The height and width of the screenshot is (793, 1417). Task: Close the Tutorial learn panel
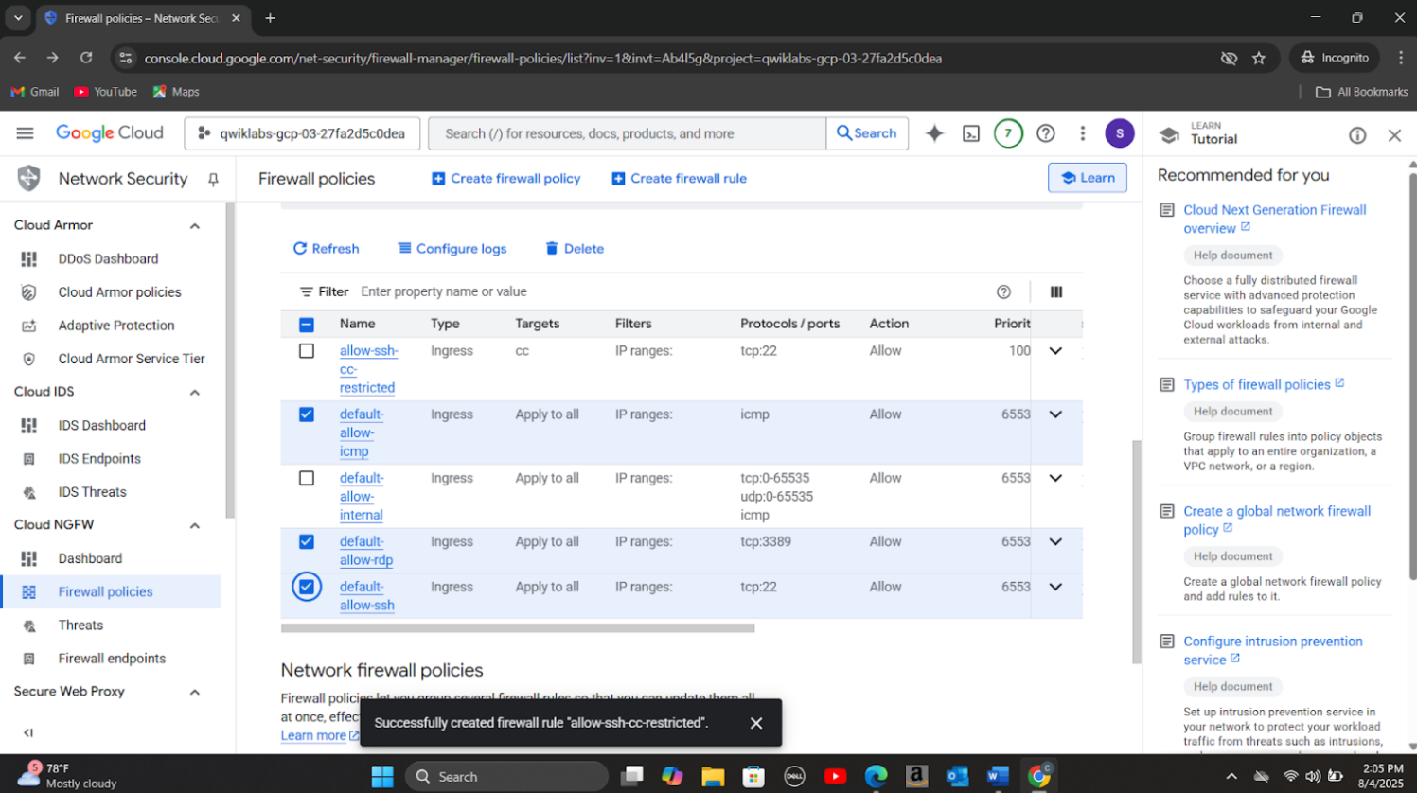tap(1394, 135)
